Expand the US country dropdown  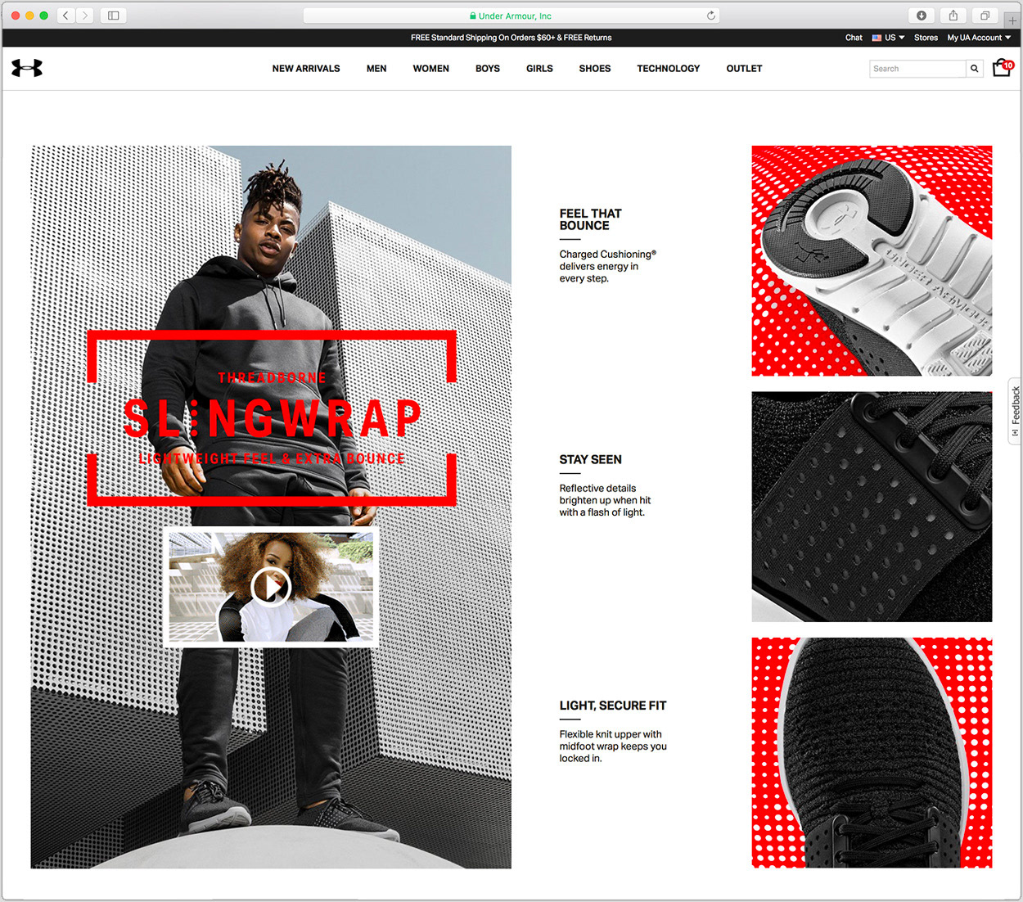pos(889,38)
